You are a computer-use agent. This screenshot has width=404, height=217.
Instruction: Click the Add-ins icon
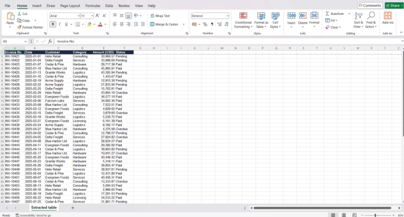coord(387,15)
